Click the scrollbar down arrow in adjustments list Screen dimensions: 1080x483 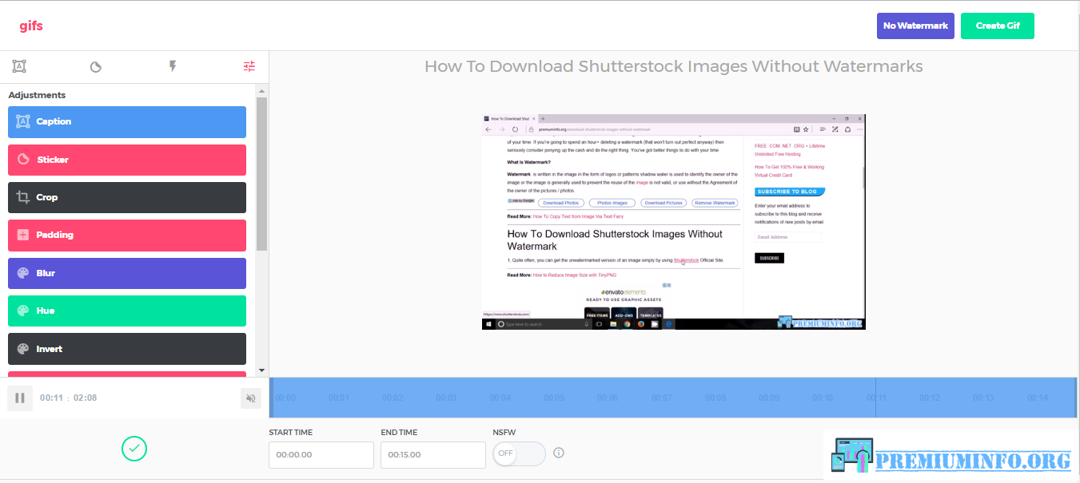pyautogui.click(x=261, y=370)
